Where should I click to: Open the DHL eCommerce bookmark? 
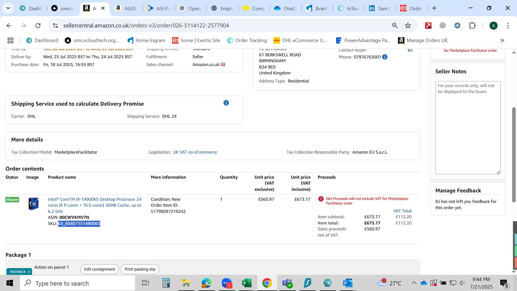pyautogui.click(x=300, y=40)
